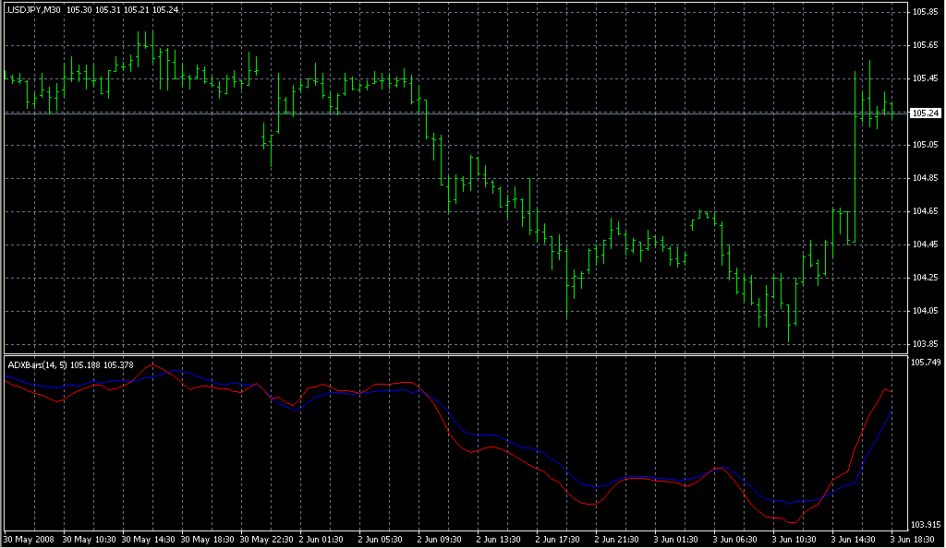Screen dimensions: 946x548
Task: Click the highlighted 105.24 current price tag
Action: [924, 113]
